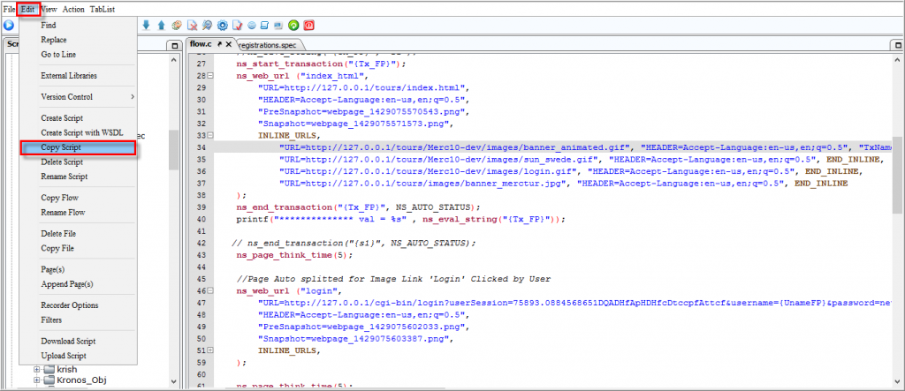Click the magnifier search toolbar icon
This screenshot has height=391, width=905.
click(207, 26)
